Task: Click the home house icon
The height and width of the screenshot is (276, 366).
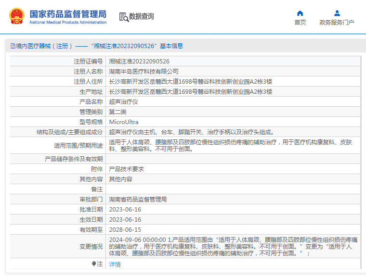Action: pos(300,13)
